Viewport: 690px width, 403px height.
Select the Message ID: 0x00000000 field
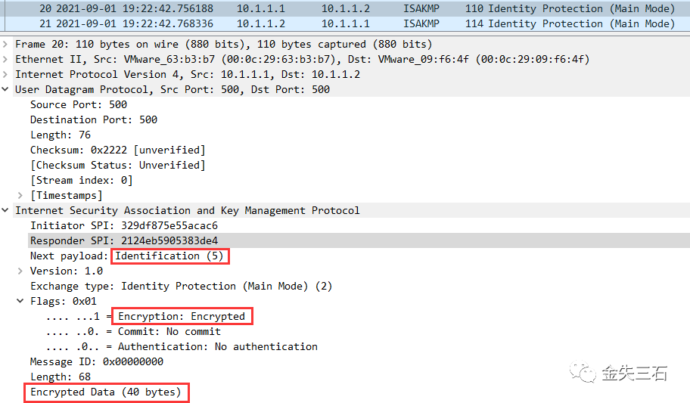pos(97,361)
